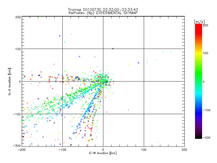This screenshot has height=163, width=217.
Task: Click the yellow X marker near 65 km east
Action: tap(129, 65)
